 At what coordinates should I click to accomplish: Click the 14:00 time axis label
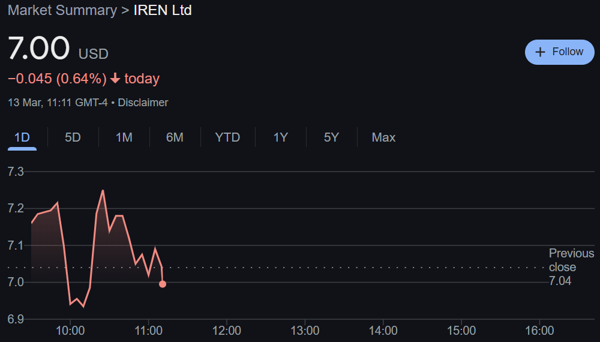[383, 331]
